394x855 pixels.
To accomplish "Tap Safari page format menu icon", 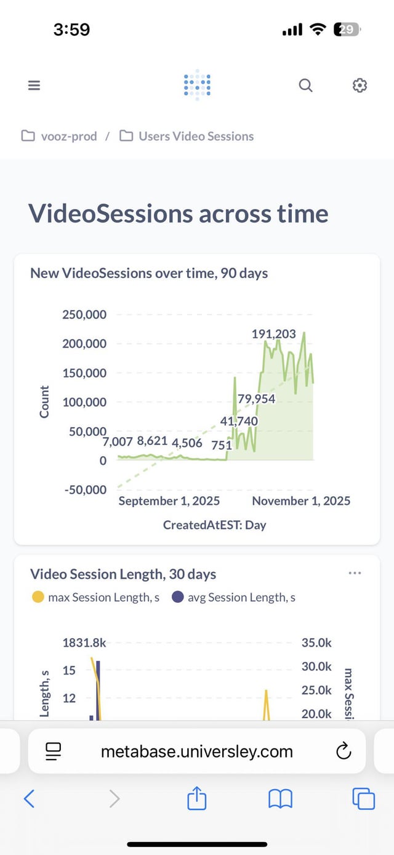I will pyautogui.click(x=54, y=751).
